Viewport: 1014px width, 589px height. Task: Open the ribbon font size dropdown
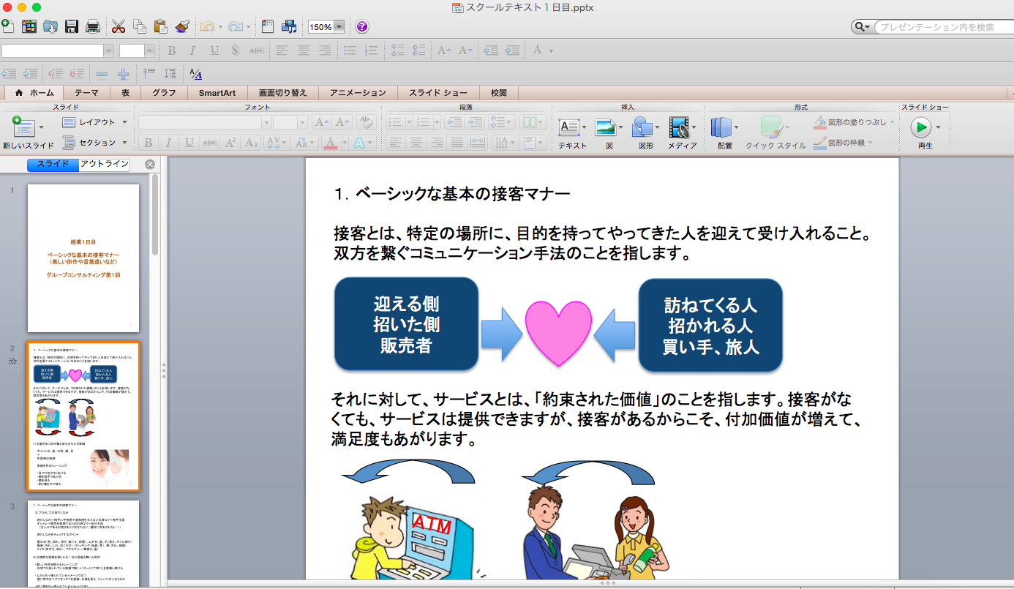point(303,122)
